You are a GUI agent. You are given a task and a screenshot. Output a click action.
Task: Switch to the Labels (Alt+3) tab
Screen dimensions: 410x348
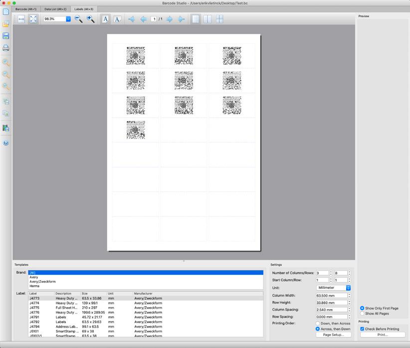tap(84, 9)
